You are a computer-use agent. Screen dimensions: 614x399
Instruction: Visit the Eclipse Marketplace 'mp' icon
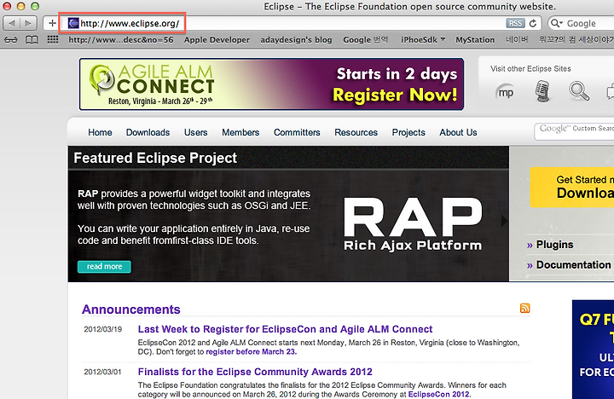click(x=505, y=92)
